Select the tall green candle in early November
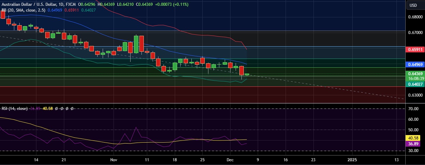425x165 pixels. [x=136, y=44]
